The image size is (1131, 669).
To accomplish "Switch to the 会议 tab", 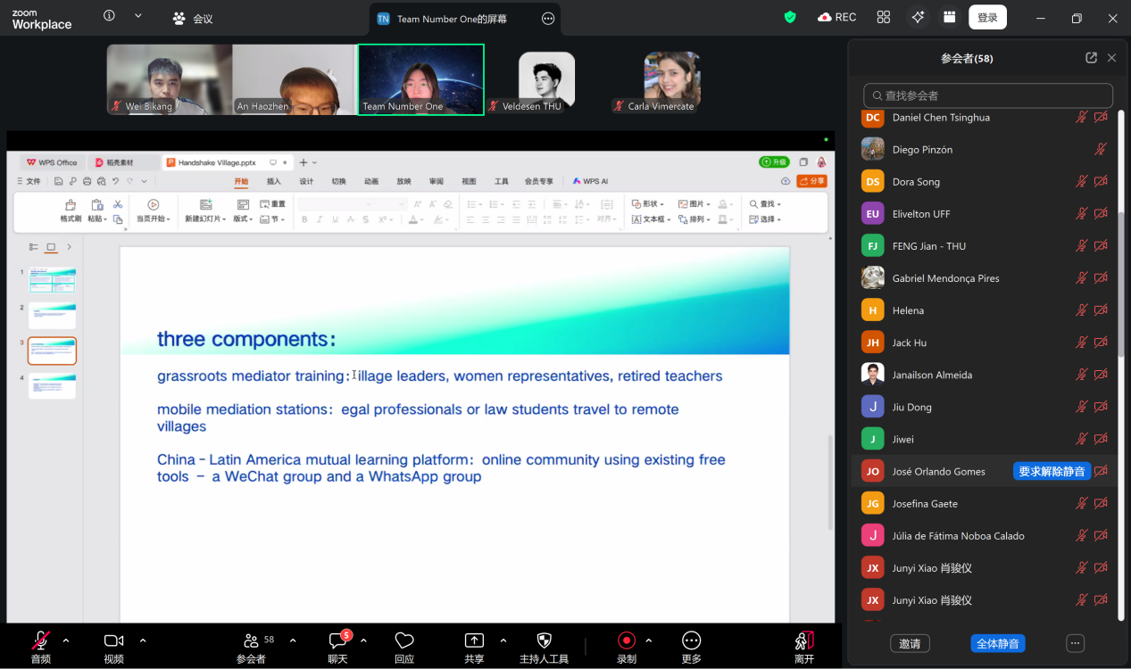I will (x=193, y=19).
